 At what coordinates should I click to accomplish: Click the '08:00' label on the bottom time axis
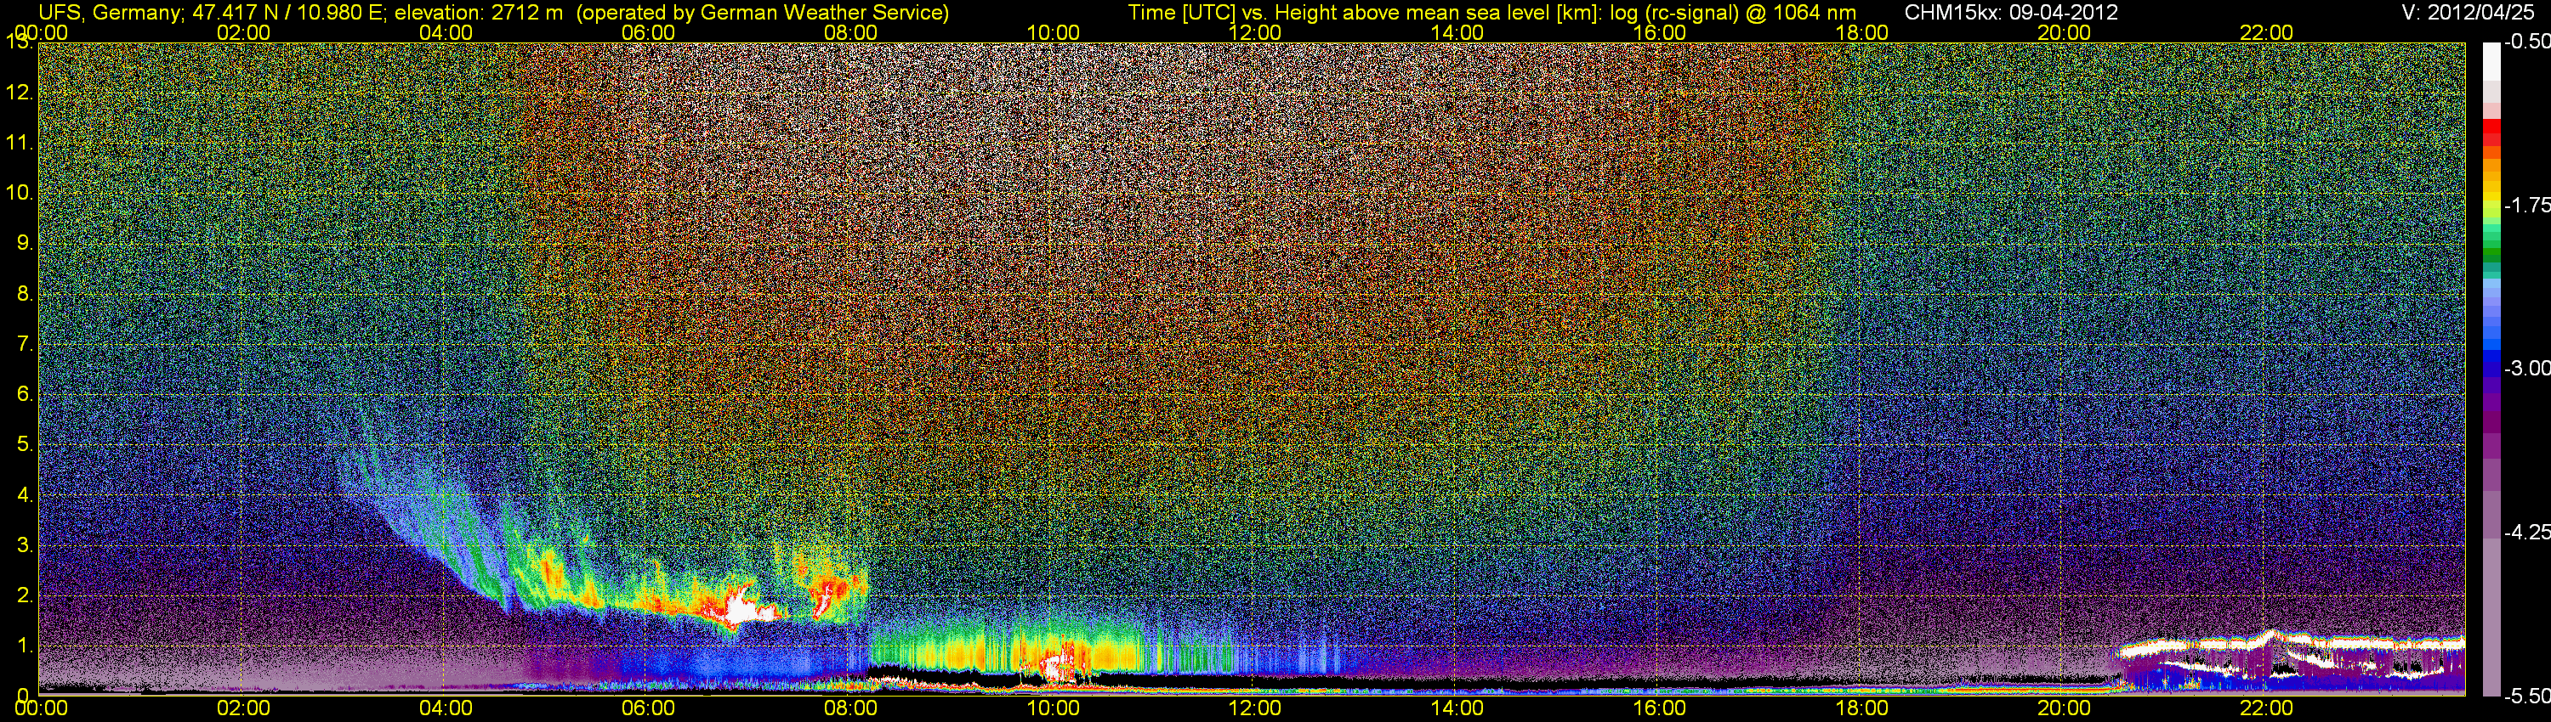pos(850,709)
